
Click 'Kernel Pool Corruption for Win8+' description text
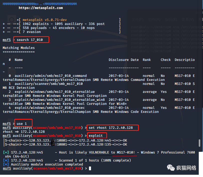pyautogui.click(x=95, y=104)
